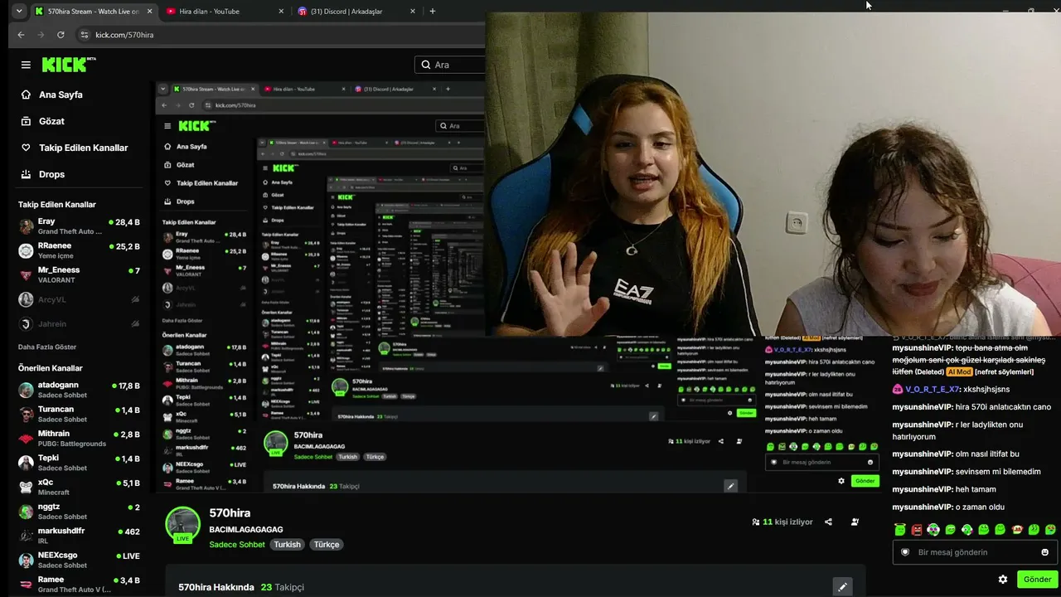Open Tepki's channel avatar
1061x597 pixels.
27,462
